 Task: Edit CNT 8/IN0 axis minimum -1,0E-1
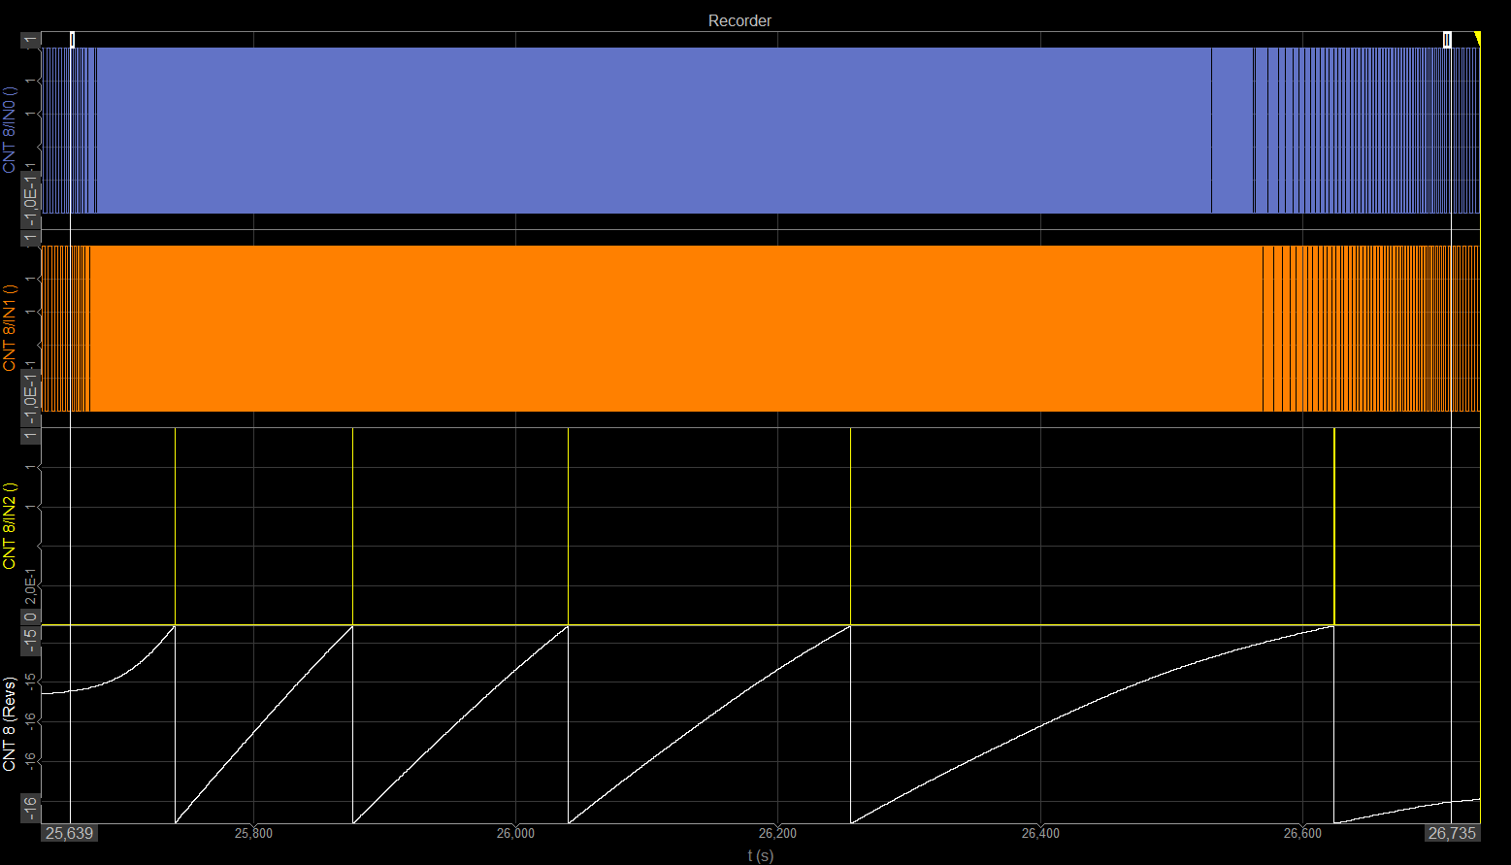tap(31, 202)
